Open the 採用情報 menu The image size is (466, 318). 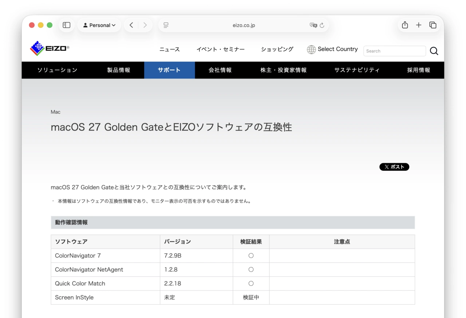pyautogui.click(x=419, y=70)
